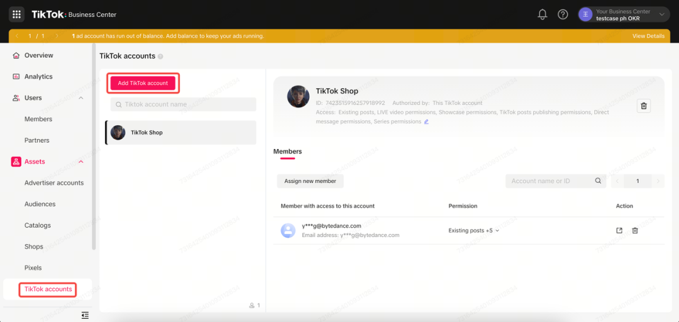Click the TikTok Business Center logo
Image resolution: width=679 pixels, height=322 pixels.
[x=74, y=14]
